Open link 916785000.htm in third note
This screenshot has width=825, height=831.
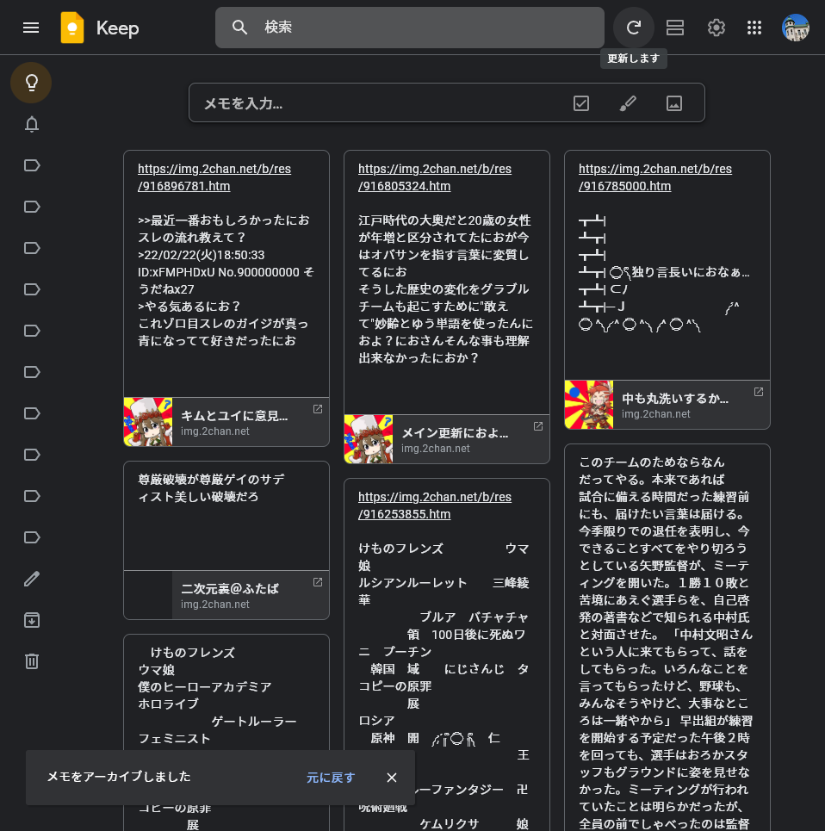pyautogui.click(x=654, y=177)
